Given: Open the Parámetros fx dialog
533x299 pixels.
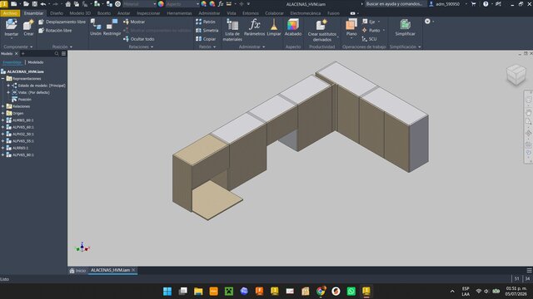Looking at the screenshot, I should 254,27.
